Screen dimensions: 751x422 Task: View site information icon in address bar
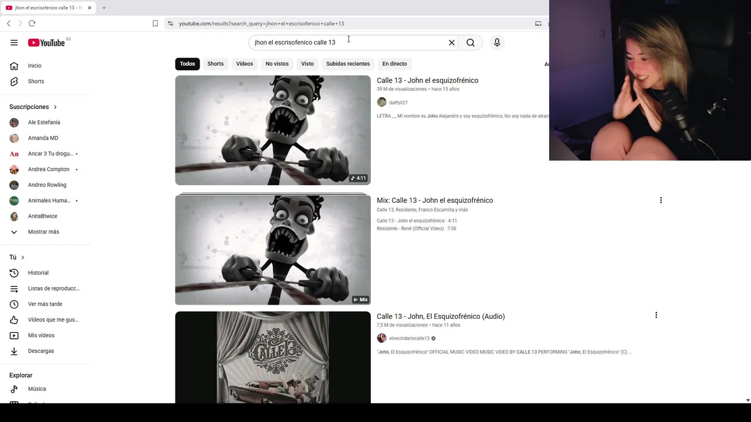coord(170,23)
